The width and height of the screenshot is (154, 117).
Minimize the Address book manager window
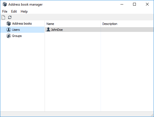(122, 4)
